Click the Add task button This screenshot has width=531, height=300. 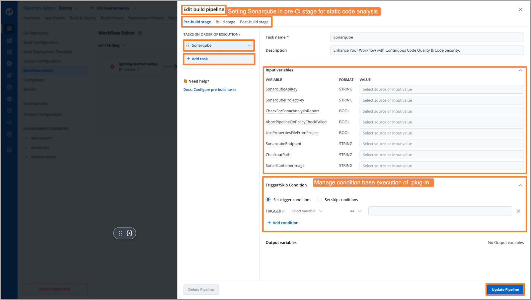point(219,59)
